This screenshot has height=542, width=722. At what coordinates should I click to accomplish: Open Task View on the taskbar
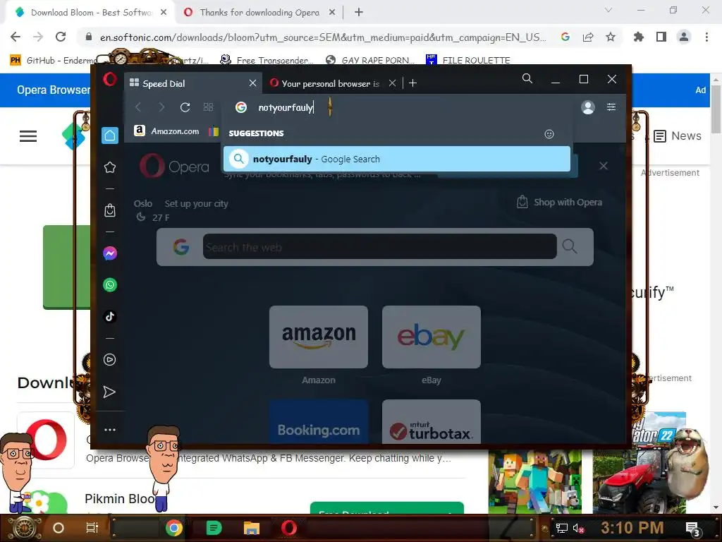click(92, 528)
